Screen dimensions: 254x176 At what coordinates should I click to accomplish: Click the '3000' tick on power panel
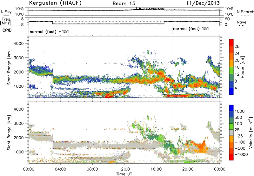tap(19, 58)
